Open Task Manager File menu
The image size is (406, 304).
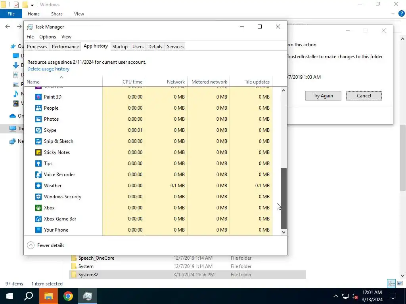click(x=30, y=37)
